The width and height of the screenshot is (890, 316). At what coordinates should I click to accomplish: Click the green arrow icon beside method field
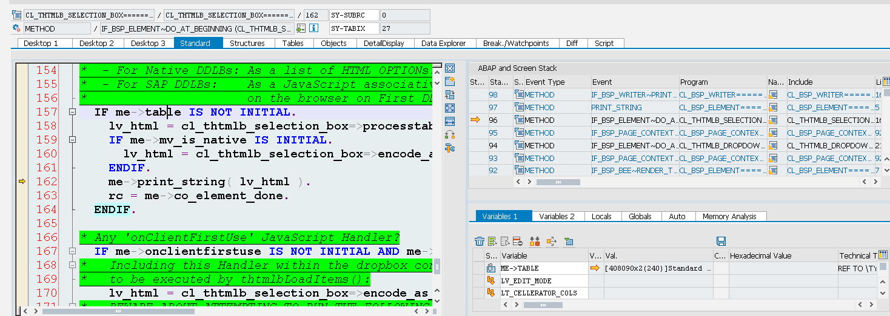301,28
